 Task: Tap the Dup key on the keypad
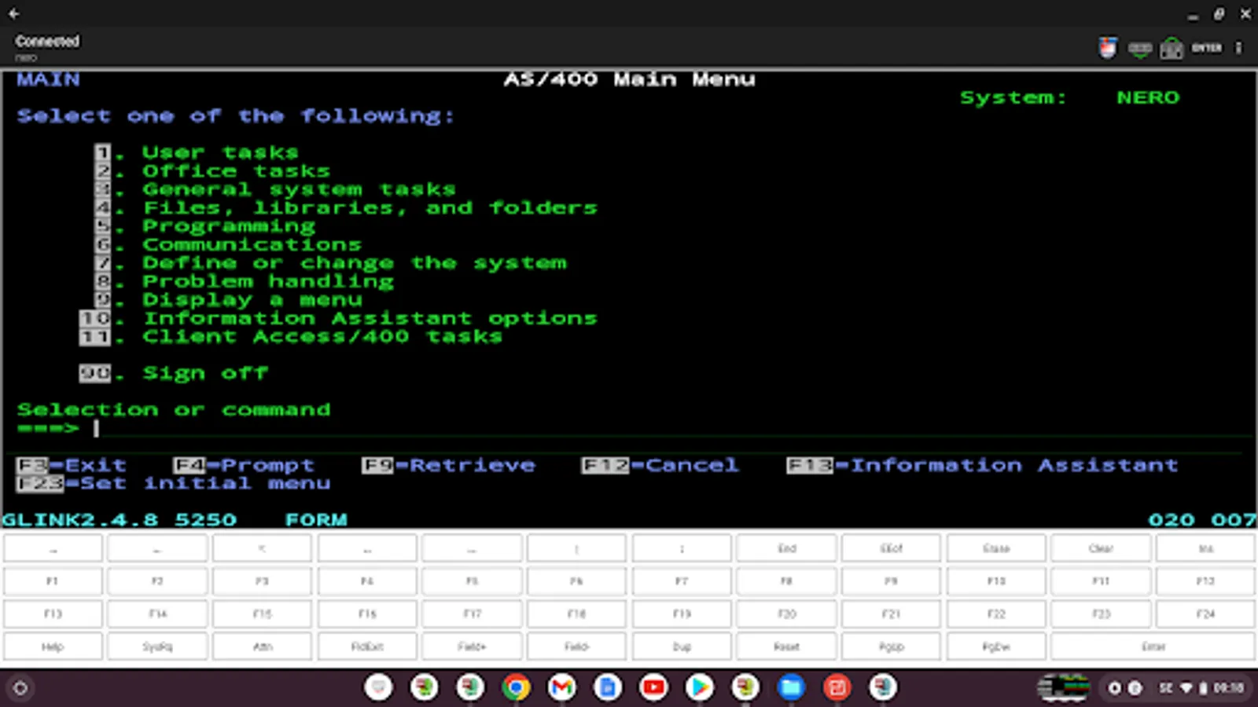[x=682, y=647]
